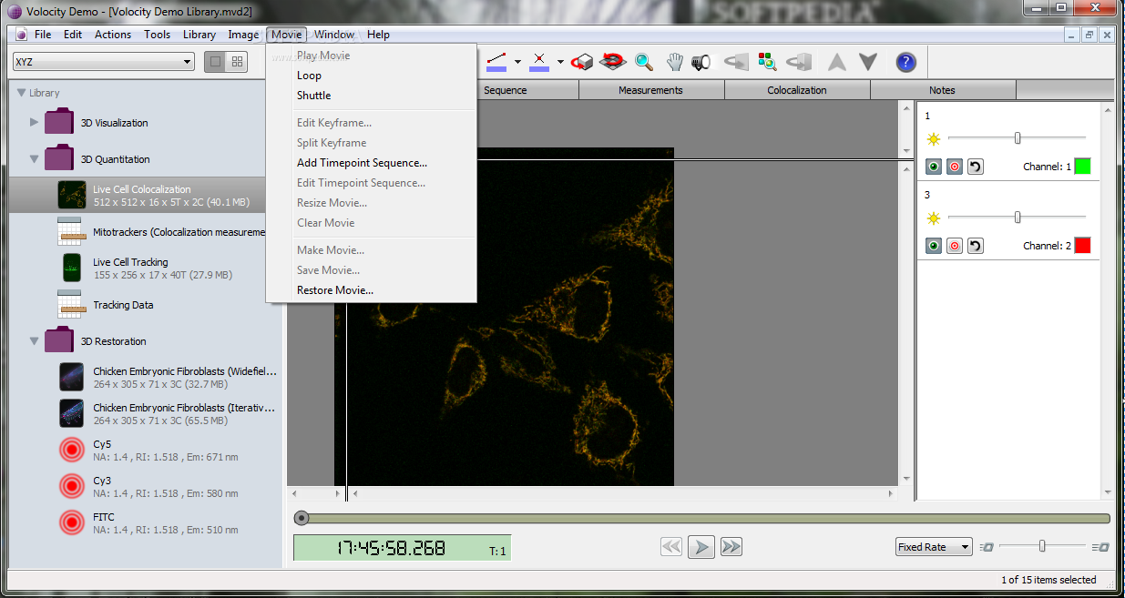The image size is (1125, 598).
Task: Expand the 3D Visualization folder
Action: [x=34, y=123]
